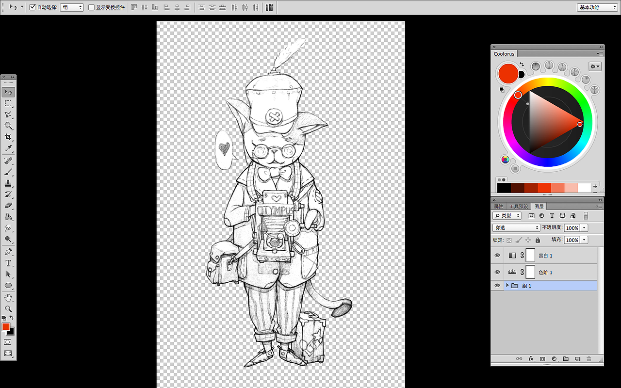Select the Hand tool
The width and height of the screenshot is (621, 388).
coord(8,297)
